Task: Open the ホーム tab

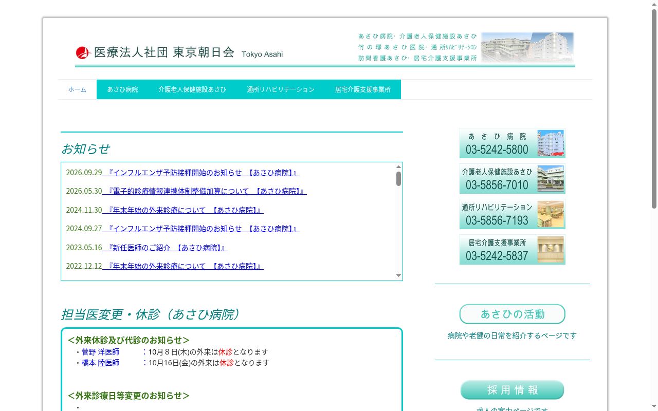Action: 77,89
